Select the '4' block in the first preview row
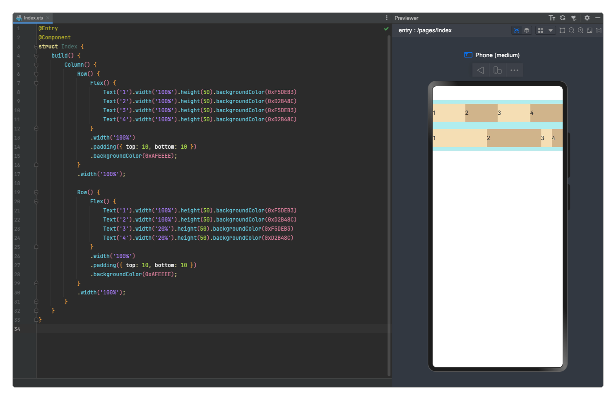The height and width of the screenshot is (400, 616). pyautogui.click(x=546, y=113)
